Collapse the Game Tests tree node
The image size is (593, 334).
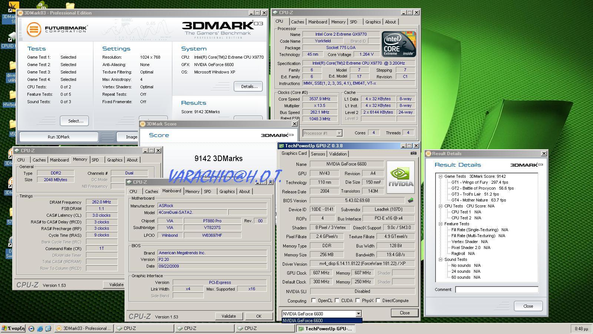pyautogui.click(x=440, y=177)
